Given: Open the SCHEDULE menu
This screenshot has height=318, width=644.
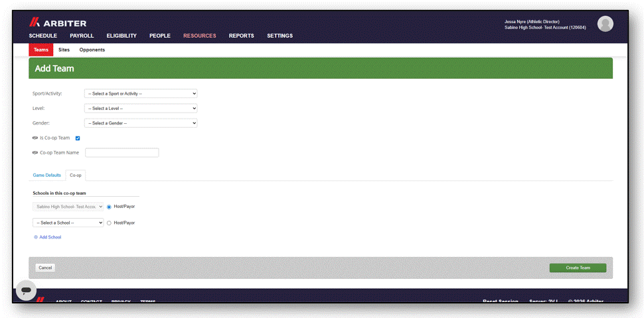Looking at the screenshot, I should click(42, 36).
